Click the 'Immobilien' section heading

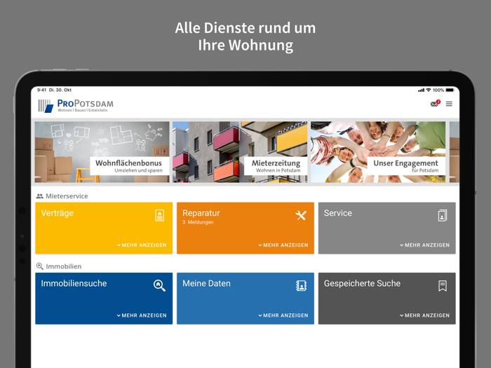[64, 266]
